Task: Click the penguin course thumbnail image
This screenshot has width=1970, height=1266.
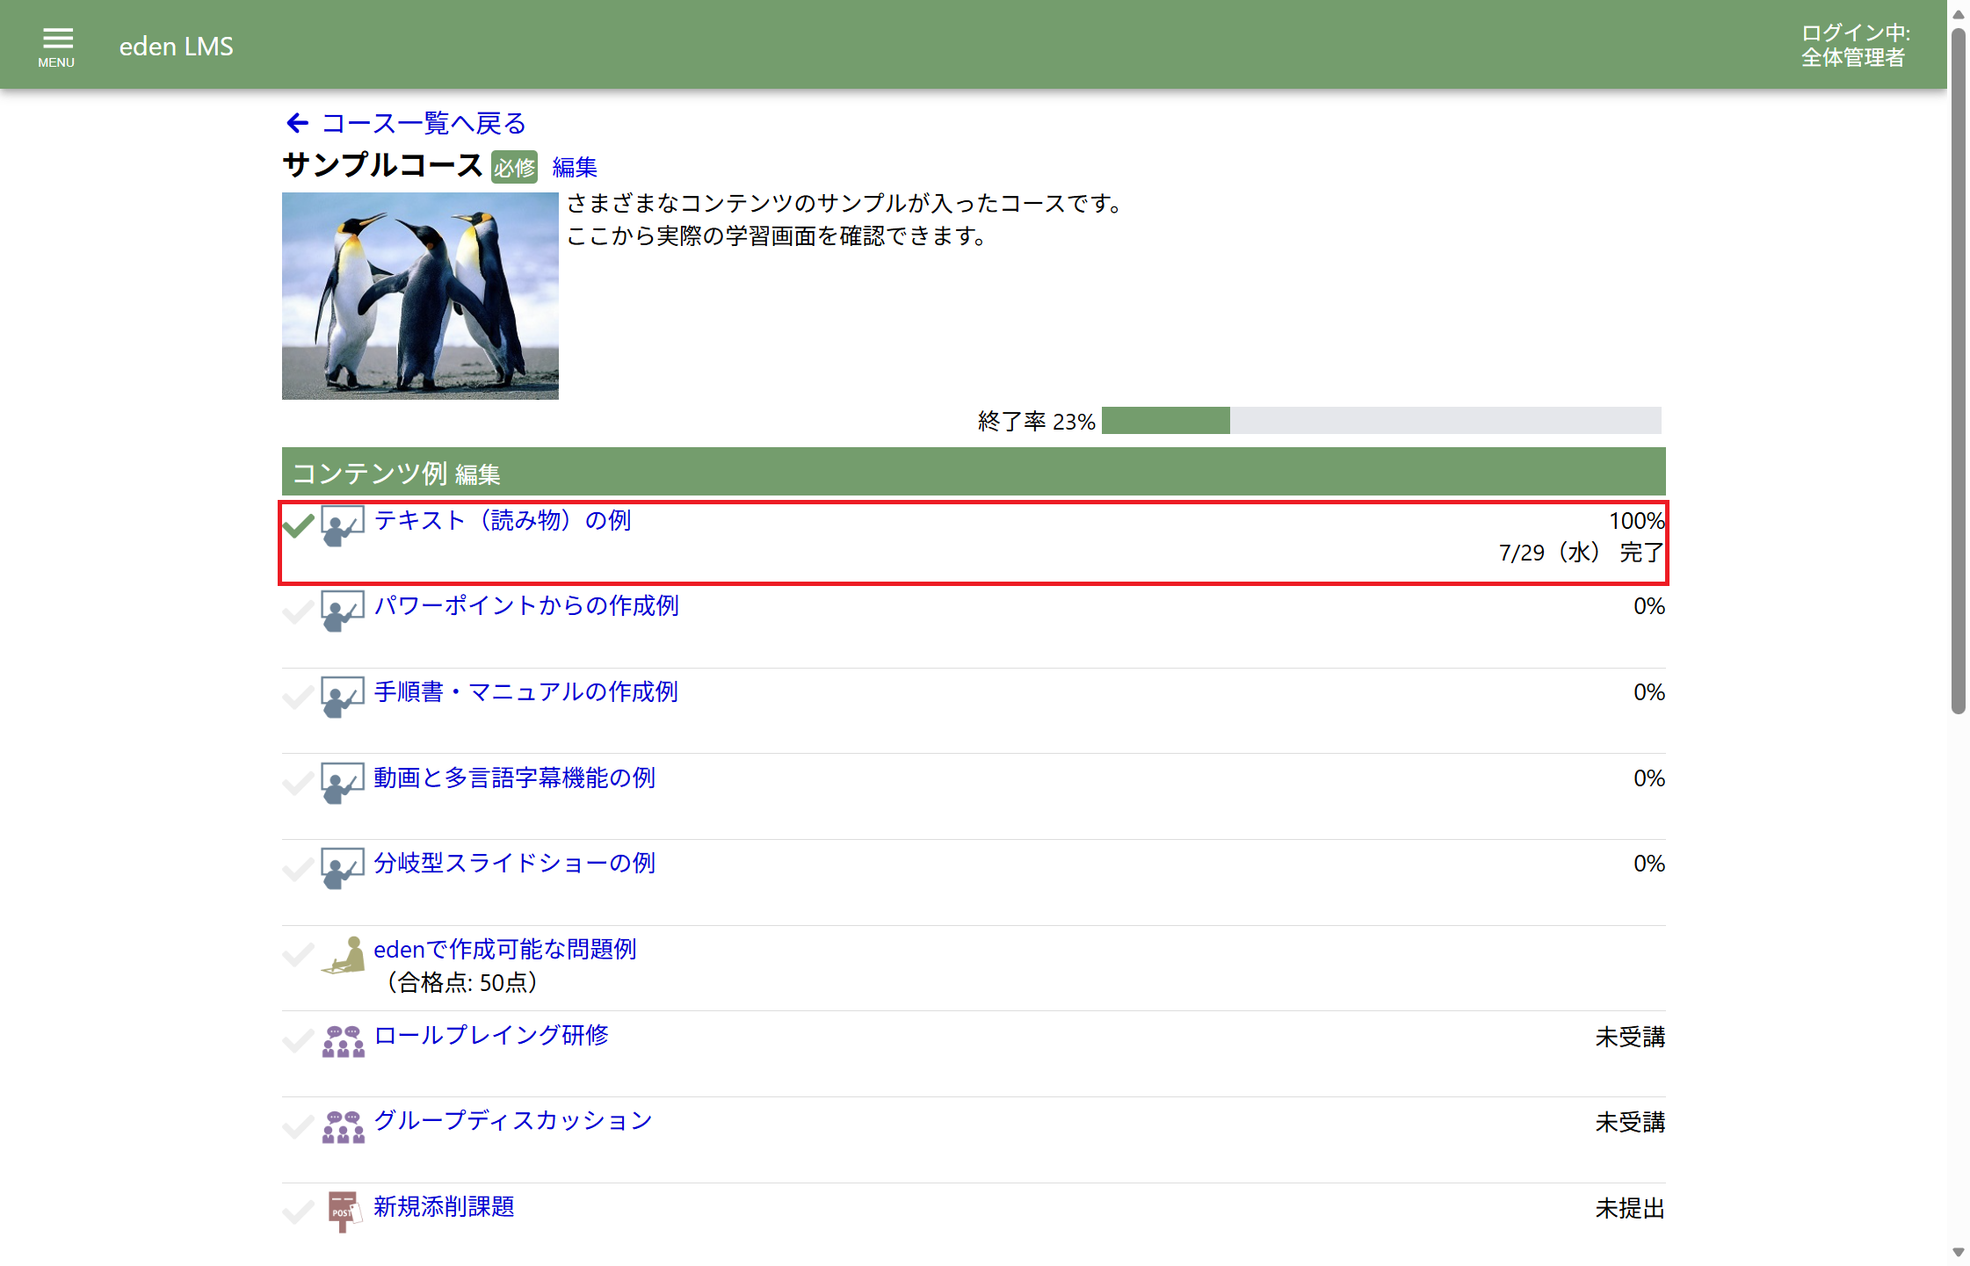Action: pos(420,296)
